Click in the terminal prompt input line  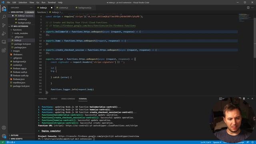pyautogui.click(x=94, y=139)
